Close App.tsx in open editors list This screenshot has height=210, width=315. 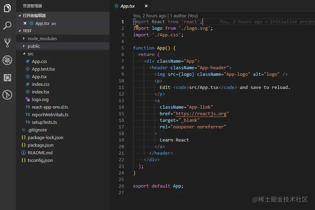(x=25, y=23)
